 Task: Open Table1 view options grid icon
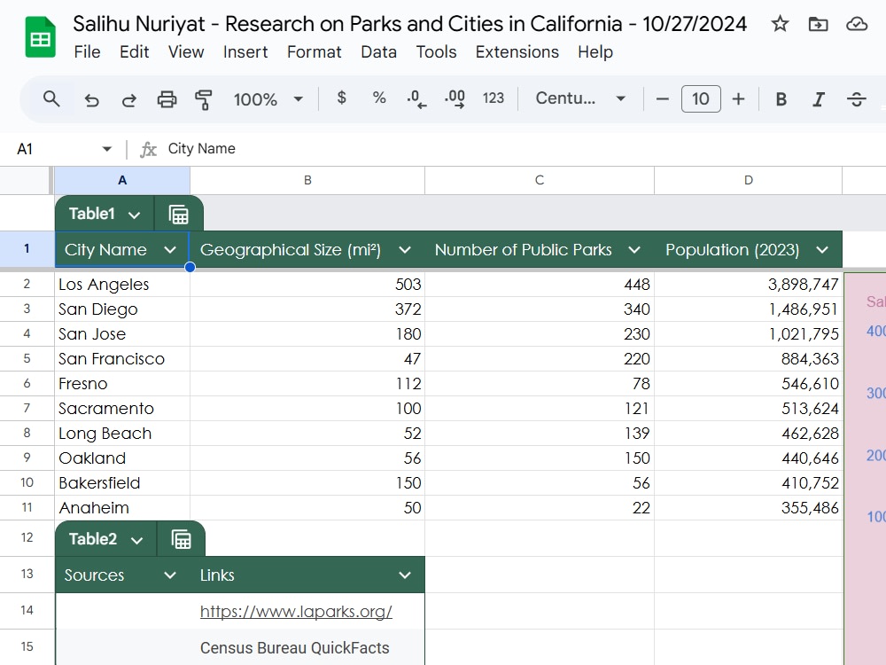click(x=179, y=215)
